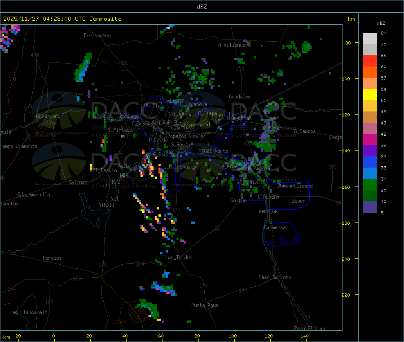Click the mauve 42-45 dBZ legend swatch

pyautogui.click(x=370, y=129)
